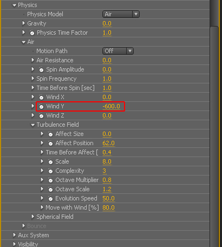The image size is (222, 247).
Task: Expand the Spherical Field group
Action: [32, 217]
